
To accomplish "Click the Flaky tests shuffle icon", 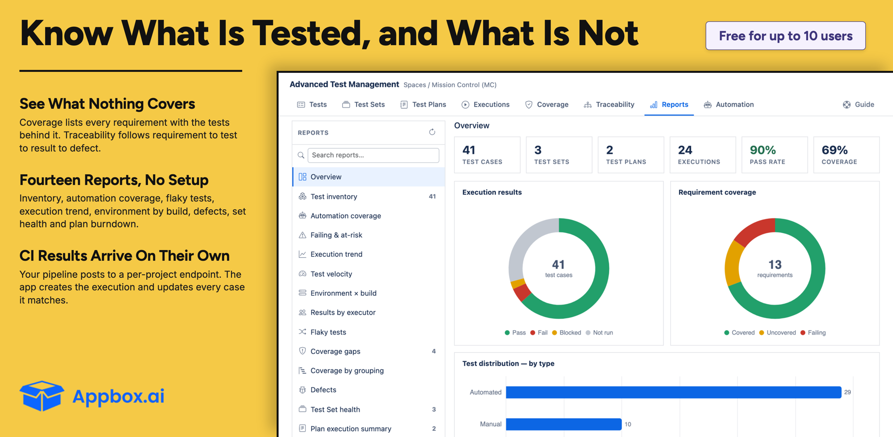I will pos(302,332).
